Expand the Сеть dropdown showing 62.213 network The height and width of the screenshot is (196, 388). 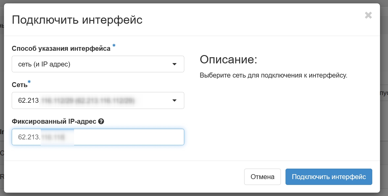click(x=98, y=100)
